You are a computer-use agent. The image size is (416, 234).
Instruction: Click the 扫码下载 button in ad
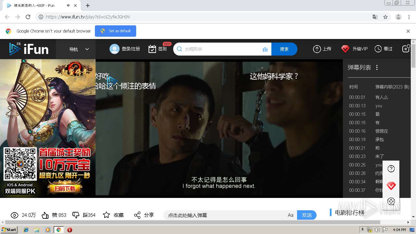(64, 188)
